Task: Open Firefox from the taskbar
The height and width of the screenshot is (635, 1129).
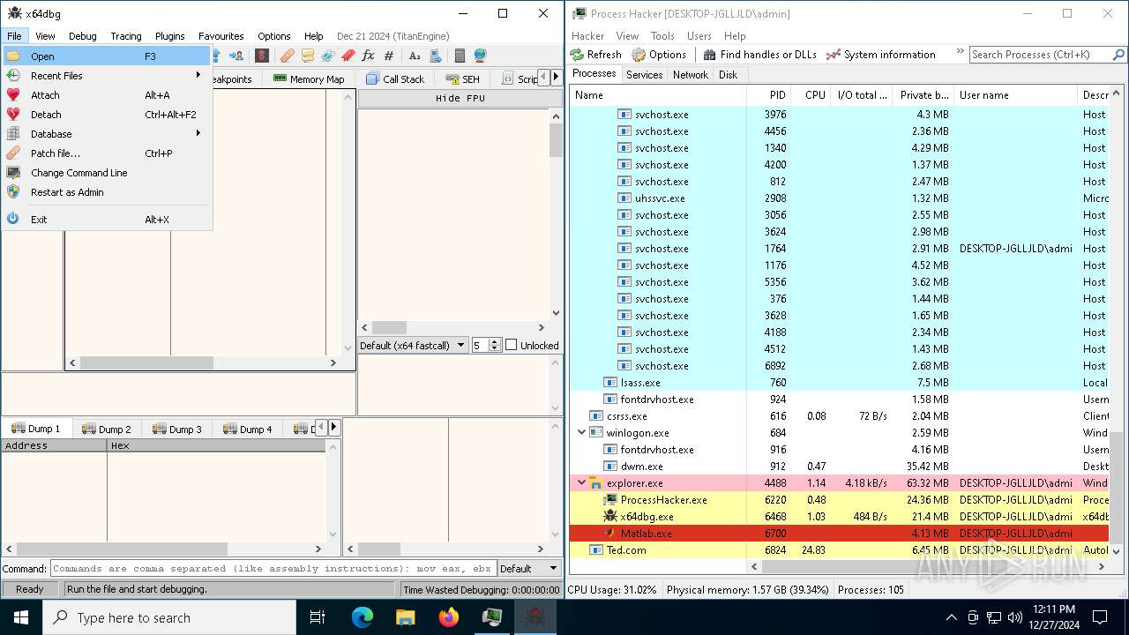Action: click(x=449, y=617)
